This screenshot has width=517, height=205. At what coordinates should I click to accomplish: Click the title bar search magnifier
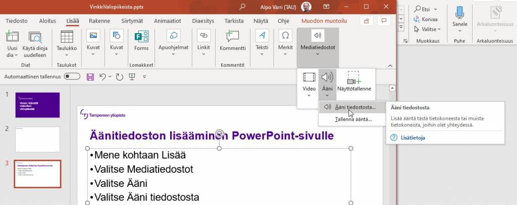point(242,7)
